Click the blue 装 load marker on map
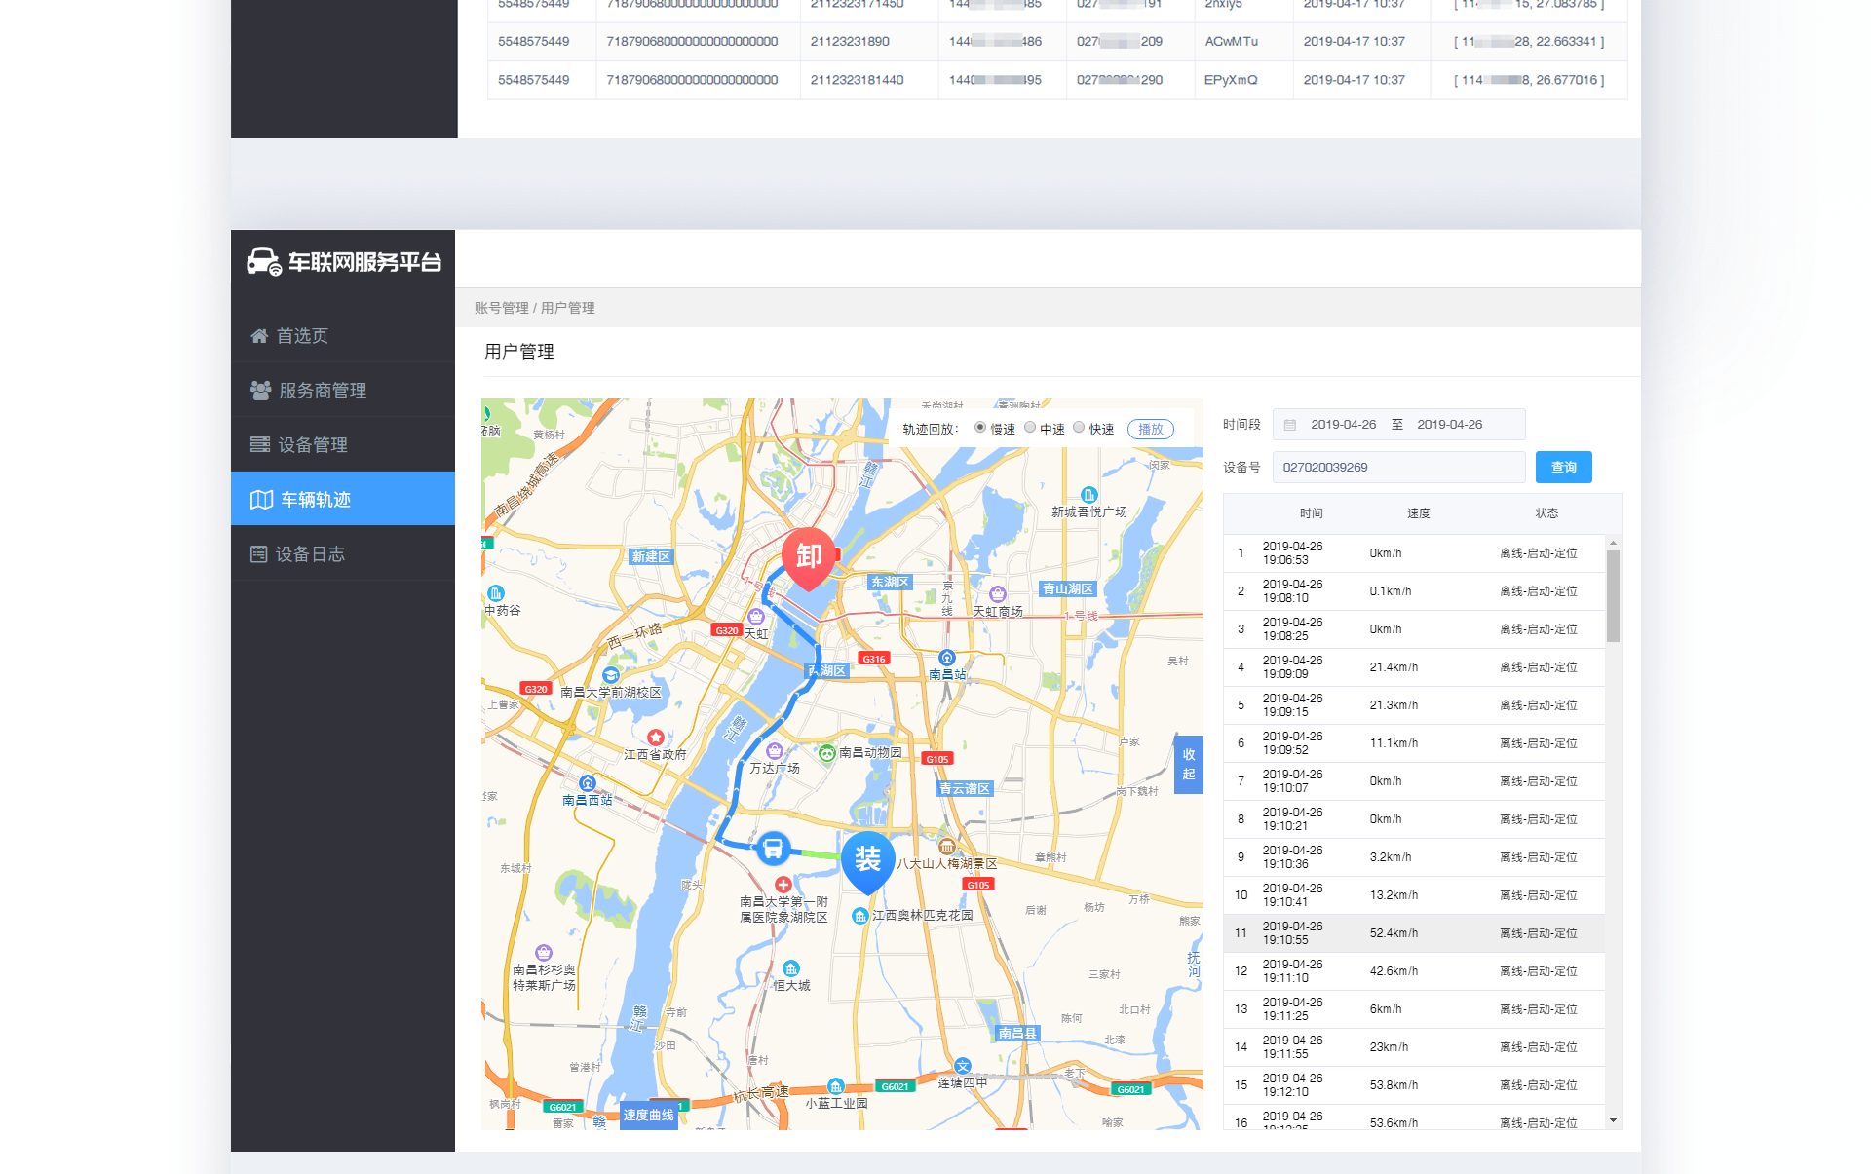 [867, 861]
